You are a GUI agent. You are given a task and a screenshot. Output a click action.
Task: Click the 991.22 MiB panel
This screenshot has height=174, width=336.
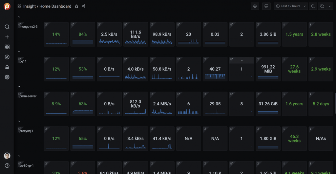coord(268,69)
